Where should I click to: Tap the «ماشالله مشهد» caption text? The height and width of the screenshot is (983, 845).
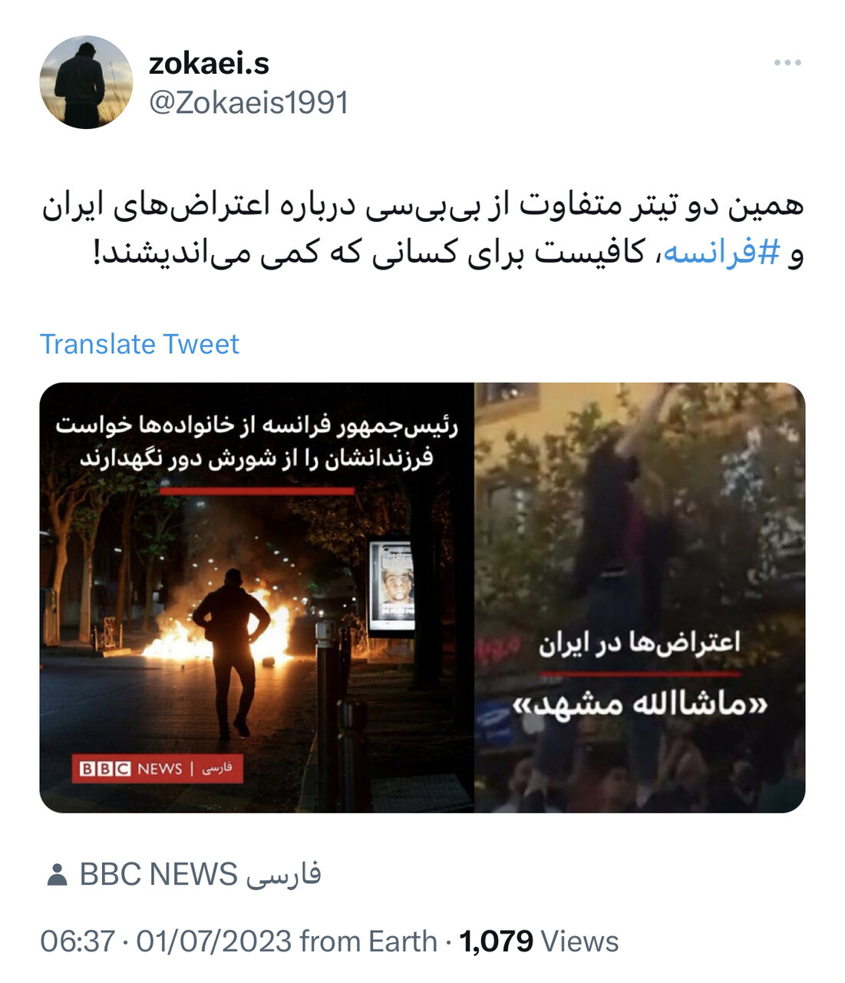(x=640, y=703)
